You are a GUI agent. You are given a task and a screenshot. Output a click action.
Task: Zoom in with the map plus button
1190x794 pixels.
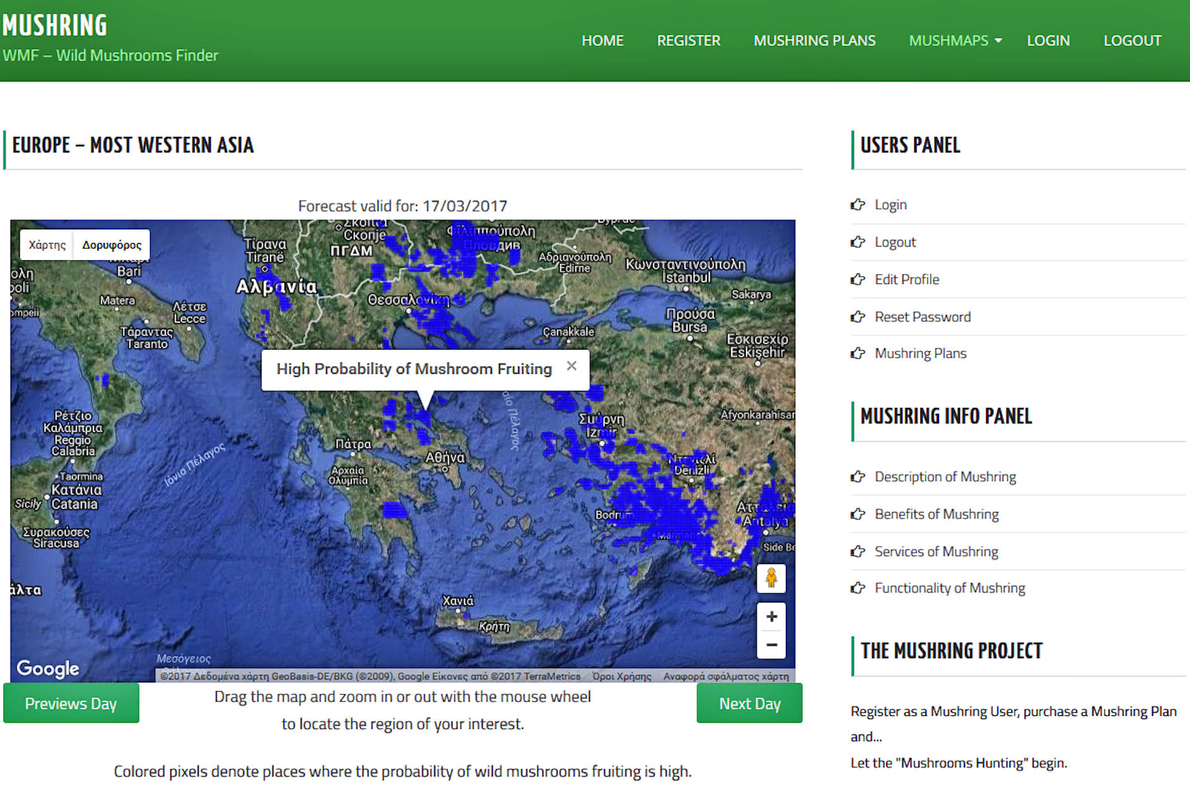point(771,616)
